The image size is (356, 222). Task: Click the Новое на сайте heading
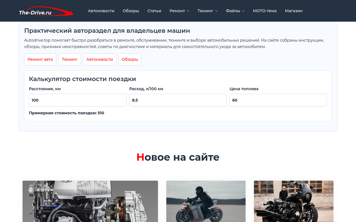[x=178, y=157]
